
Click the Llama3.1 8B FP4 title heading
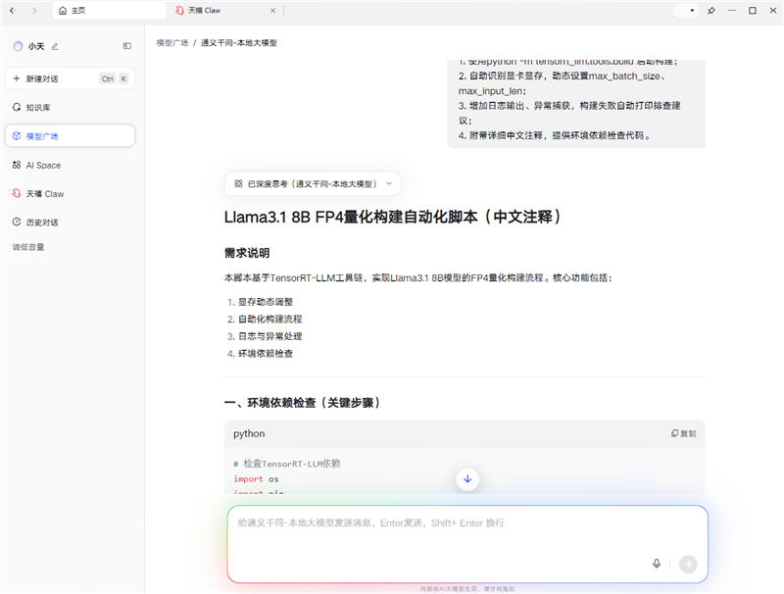[393, 217]
